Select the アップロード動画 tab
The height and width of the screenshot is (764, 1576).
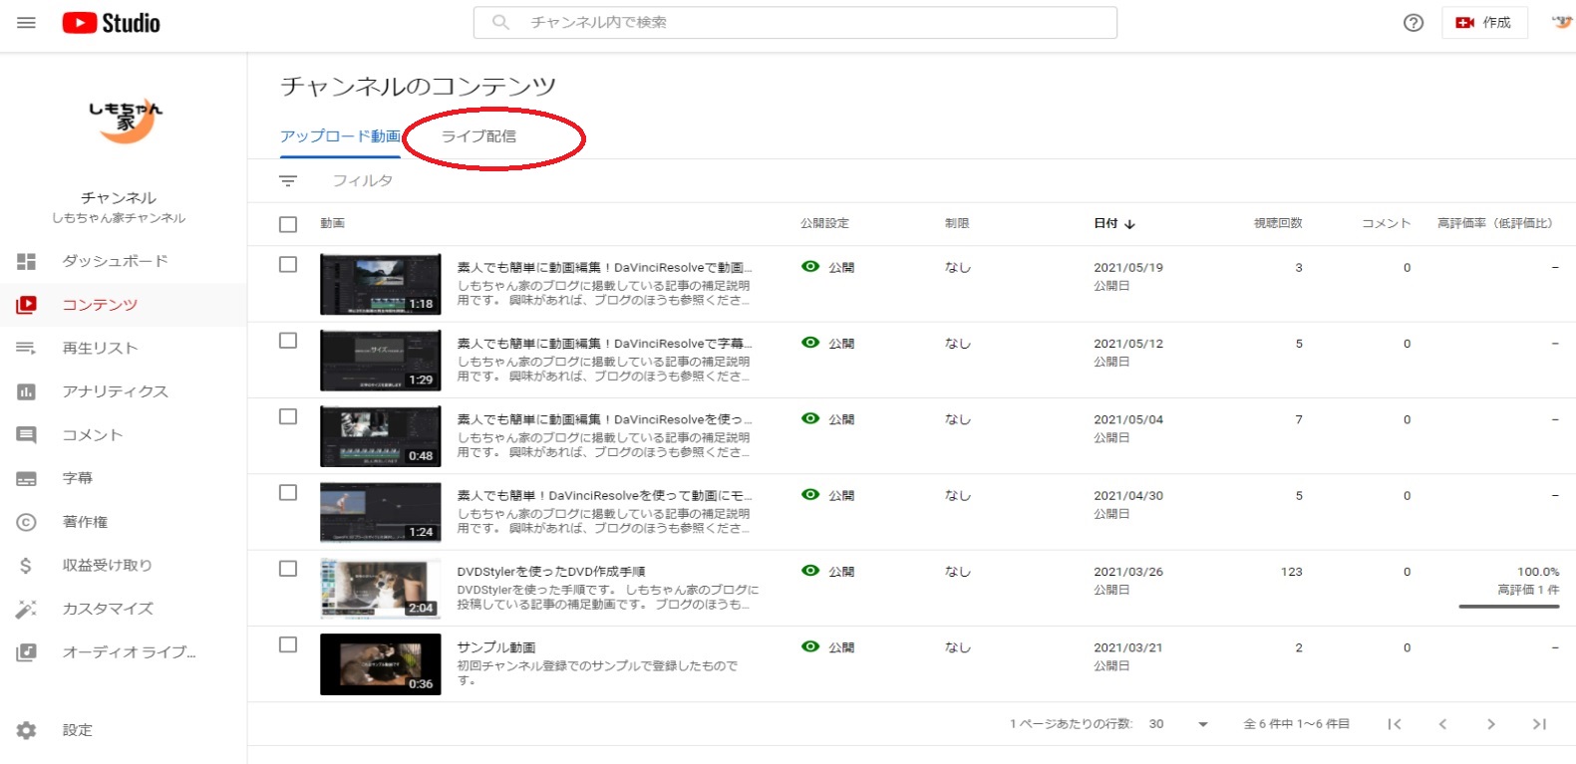pyautogui.click(x=340, y=136)
